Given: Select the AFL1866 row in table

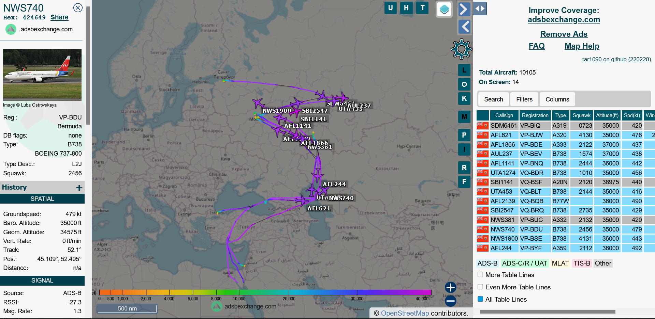Looking at the screenshot, I should (566, 145).
